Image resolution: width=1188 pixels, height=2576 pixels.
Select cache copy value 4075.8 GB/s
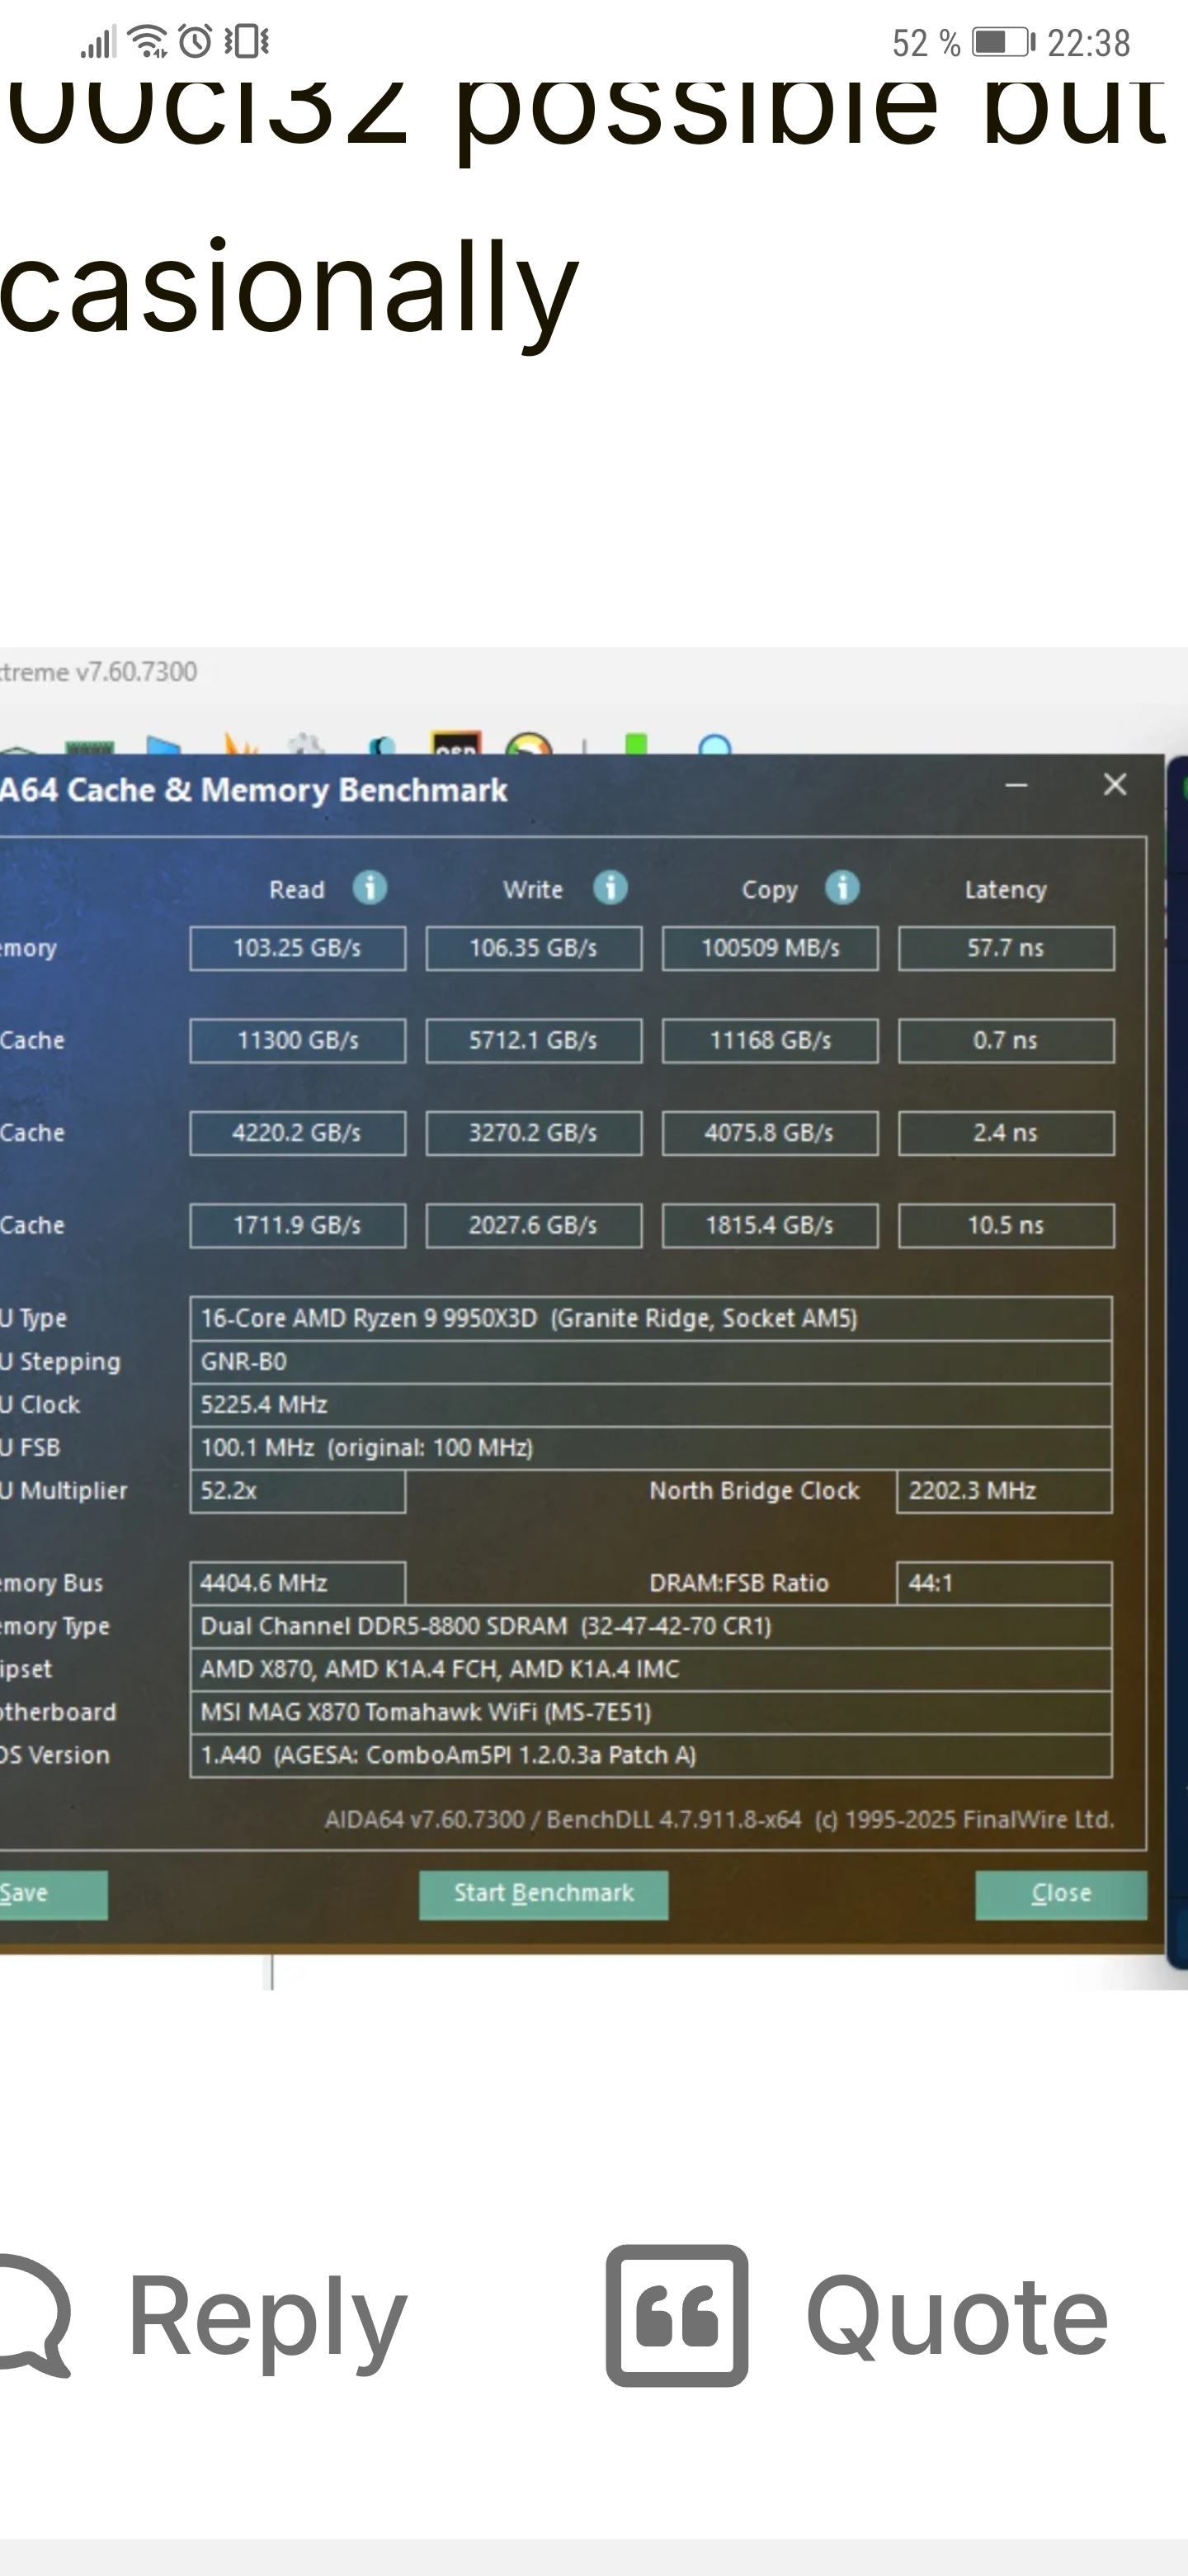pyautogui.click(x=771, y=1133)
